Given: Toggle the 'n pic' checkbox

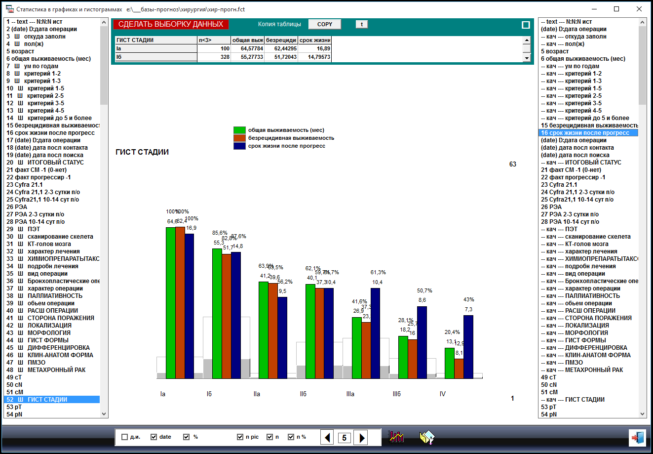Looking at the screenshot, I should pos(240,437).
